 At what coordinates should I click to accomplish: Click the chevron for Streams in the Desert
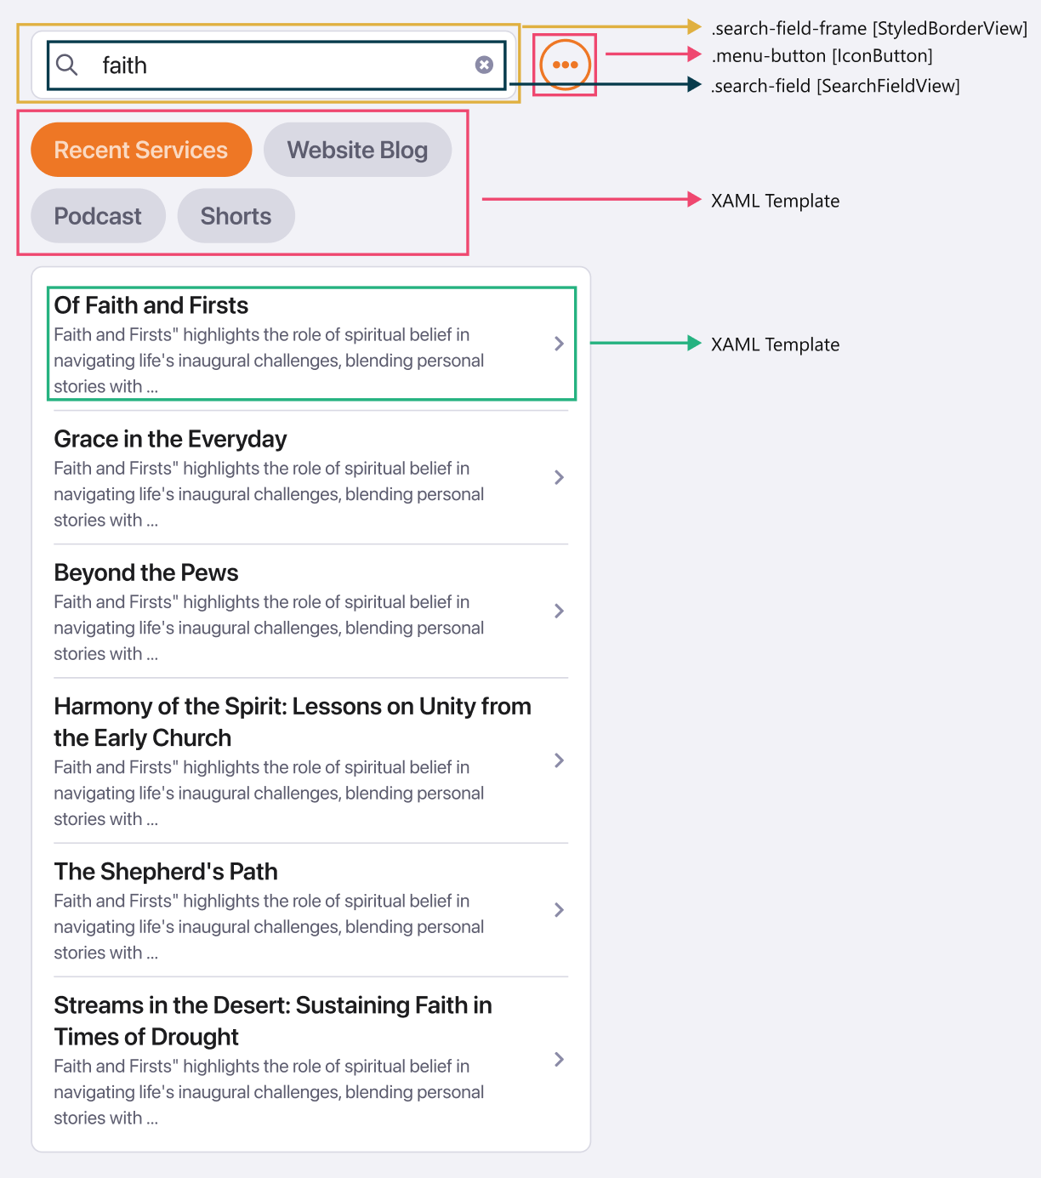coord(559,1059)
